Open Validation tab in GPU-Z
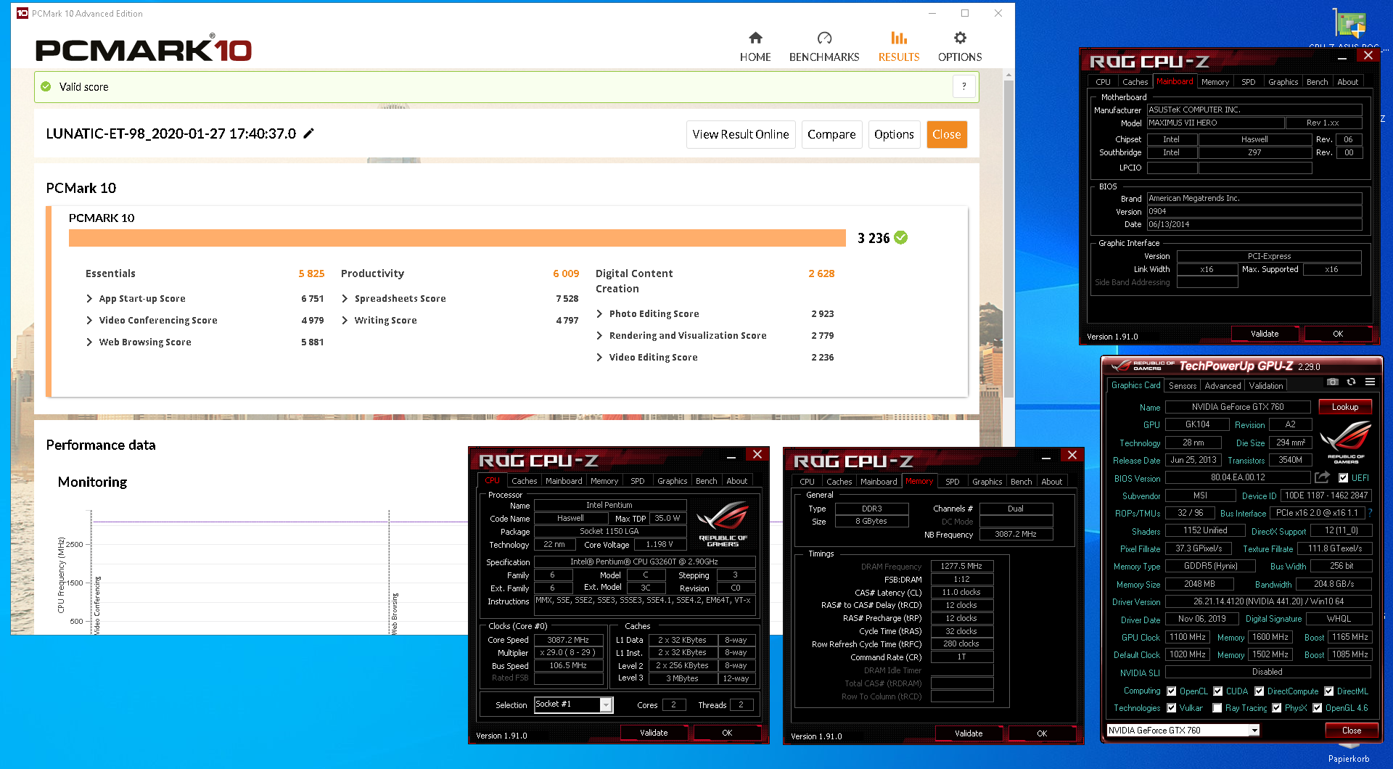The width and height of the screenshot is (1393, 769). point(1265,386)
